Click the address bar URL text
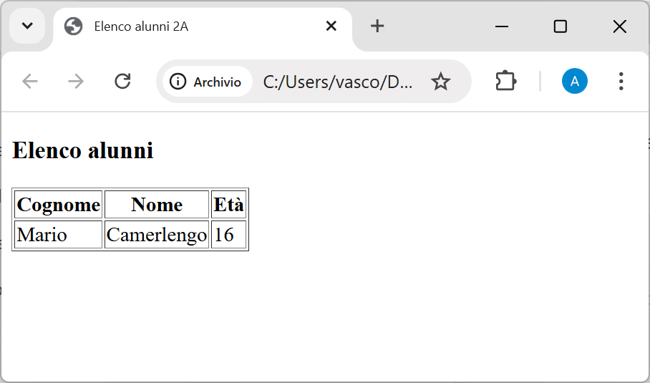This screenshot has height=383, width=650. click(338, 82)
